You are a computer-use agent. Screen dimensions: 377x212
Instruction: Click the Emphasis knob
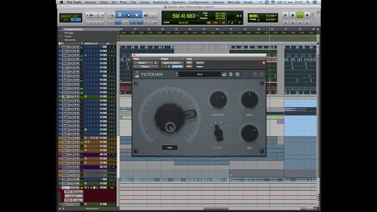(219, 100)
